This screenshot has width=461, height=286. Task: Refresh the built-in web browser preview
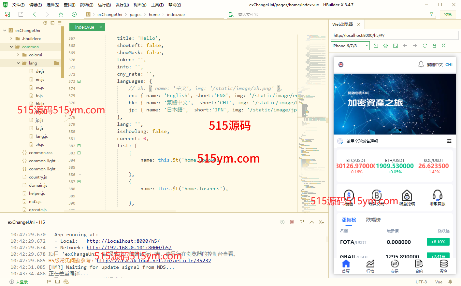click(425, 46)
